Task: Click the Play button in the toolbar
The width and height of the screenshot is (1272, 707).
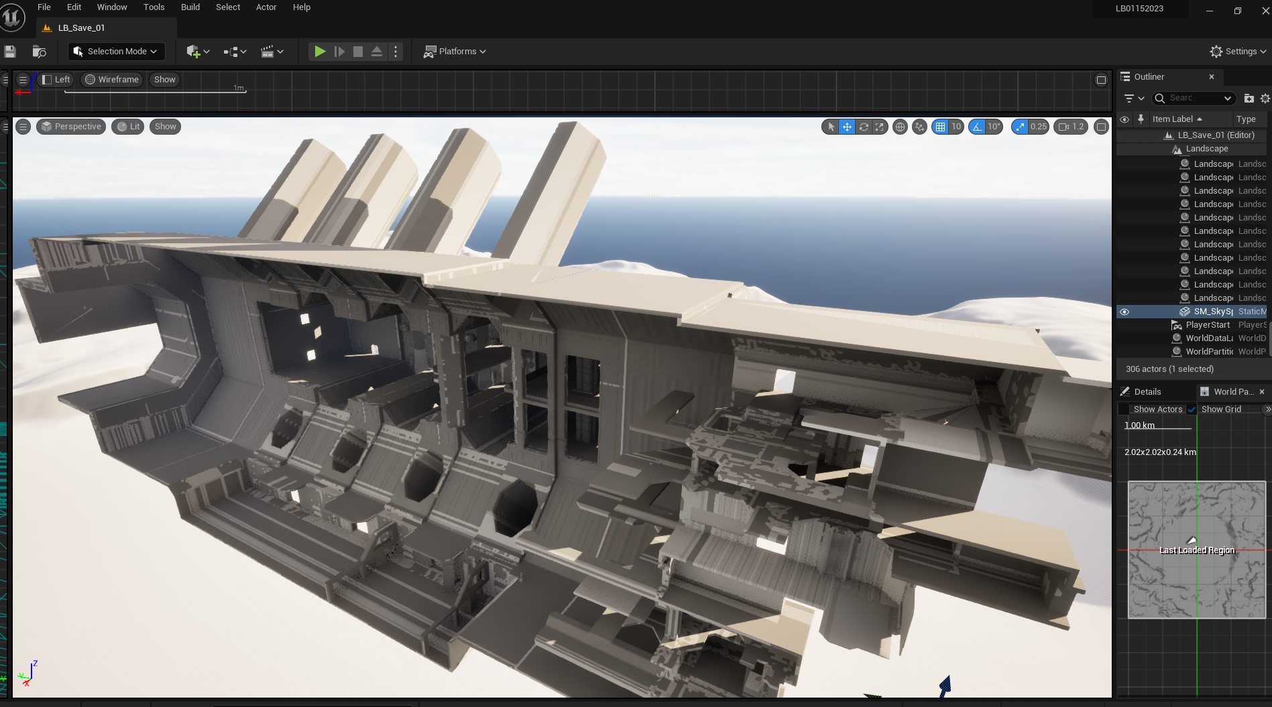Action: (320, 52)
